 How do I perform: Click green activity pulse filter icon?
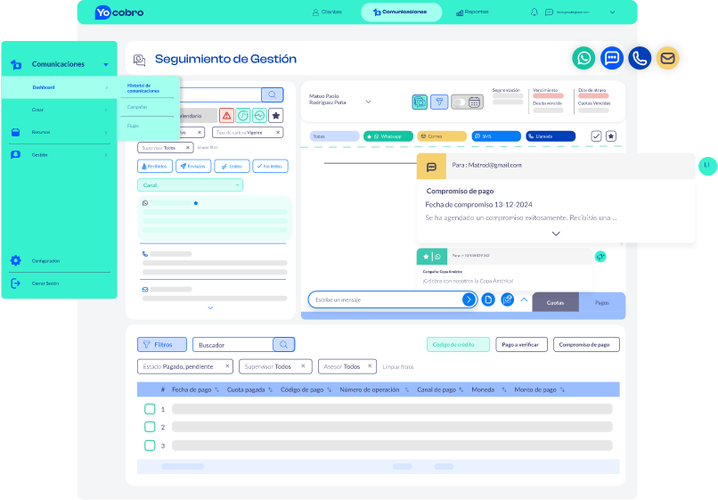pos(259,116)
